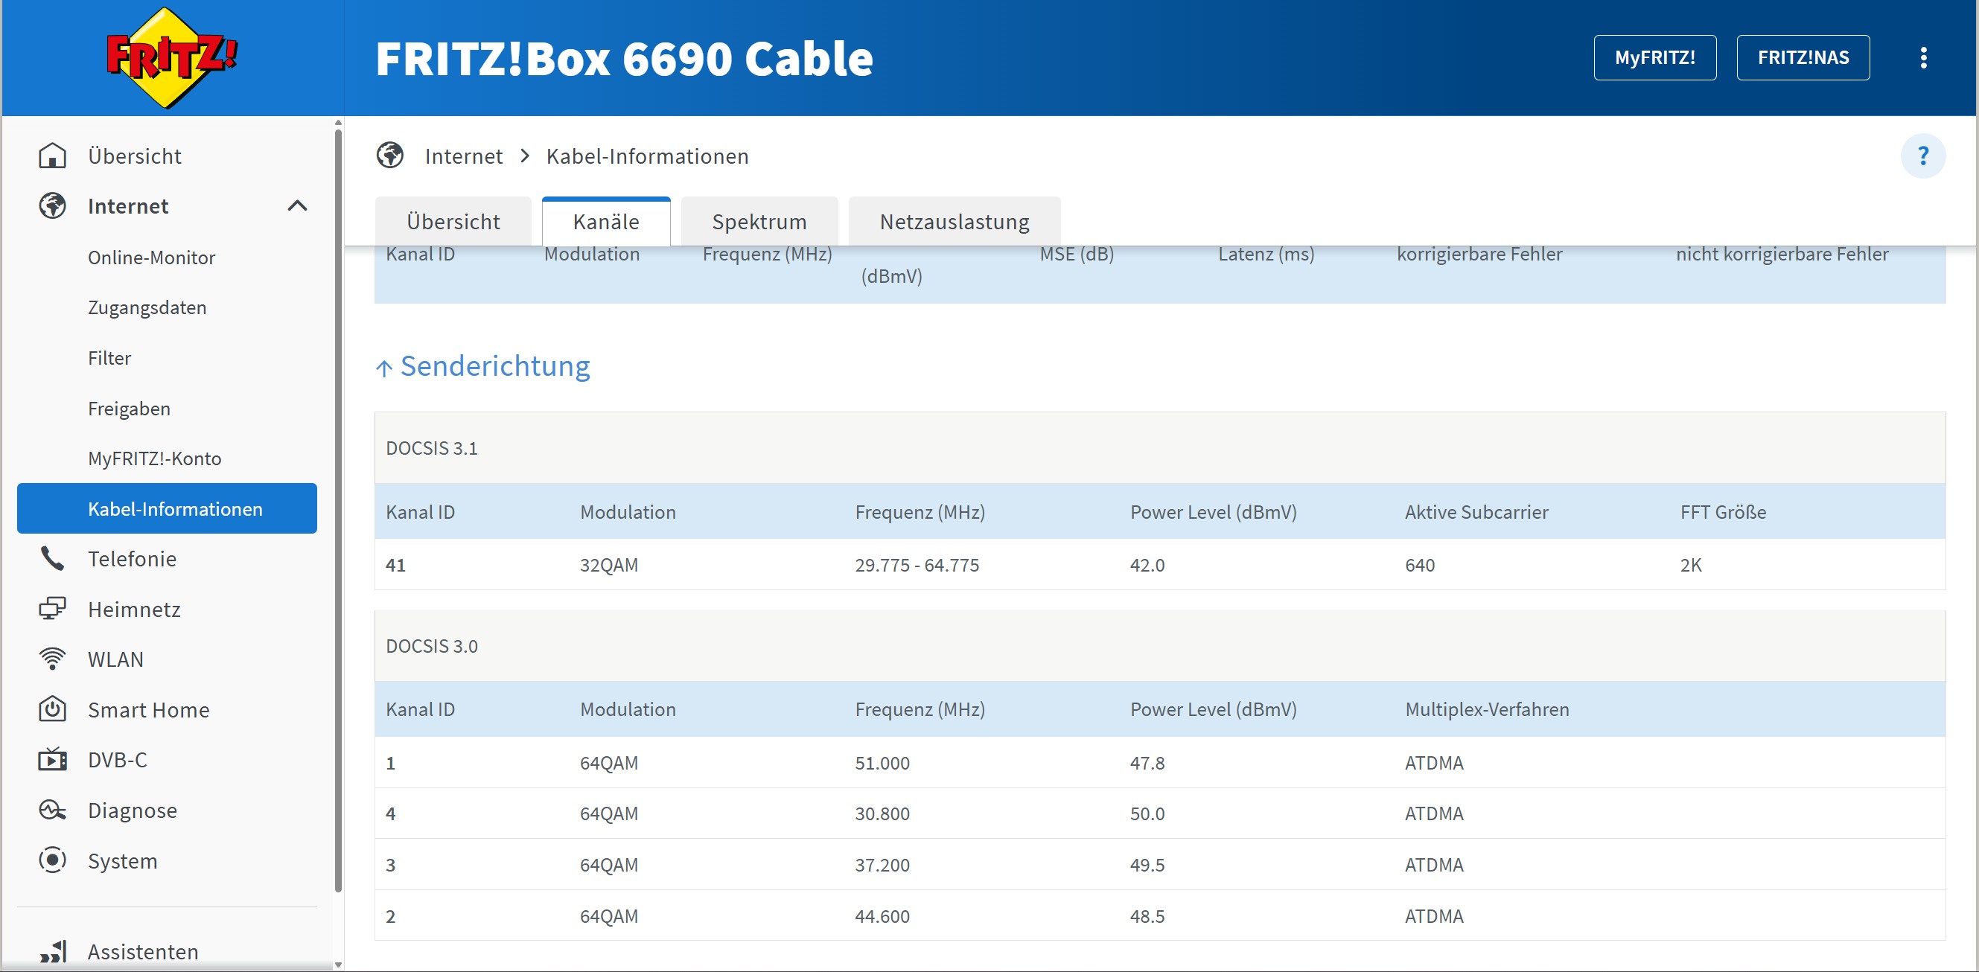Click the Power Level 42.0 value

point(1147,565)
